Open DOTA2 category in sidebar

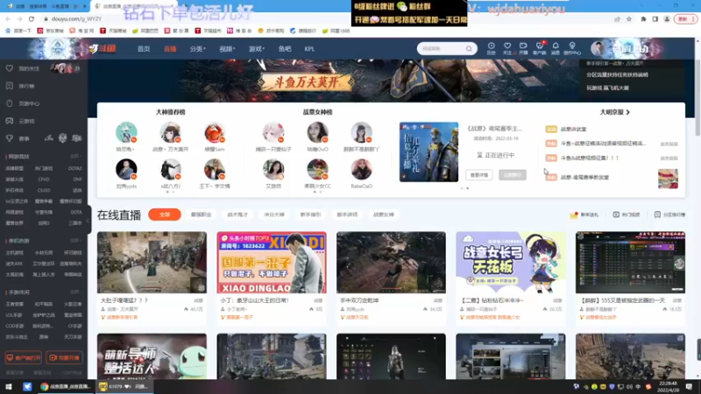coord(74,168)
